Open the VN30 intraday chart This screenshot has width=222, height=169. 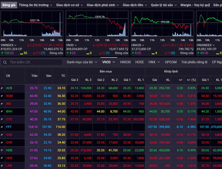point(97,24)
